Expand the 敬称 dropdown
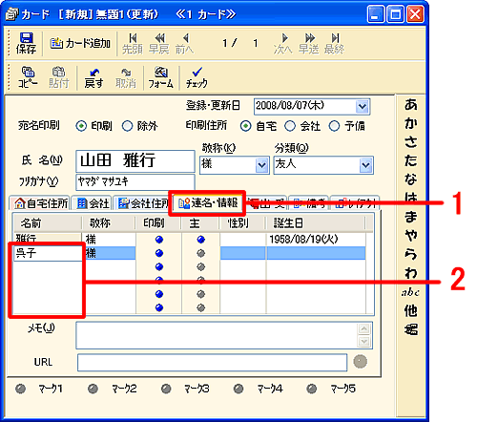Viewport: 477px width, 422px height. (261, 165)
